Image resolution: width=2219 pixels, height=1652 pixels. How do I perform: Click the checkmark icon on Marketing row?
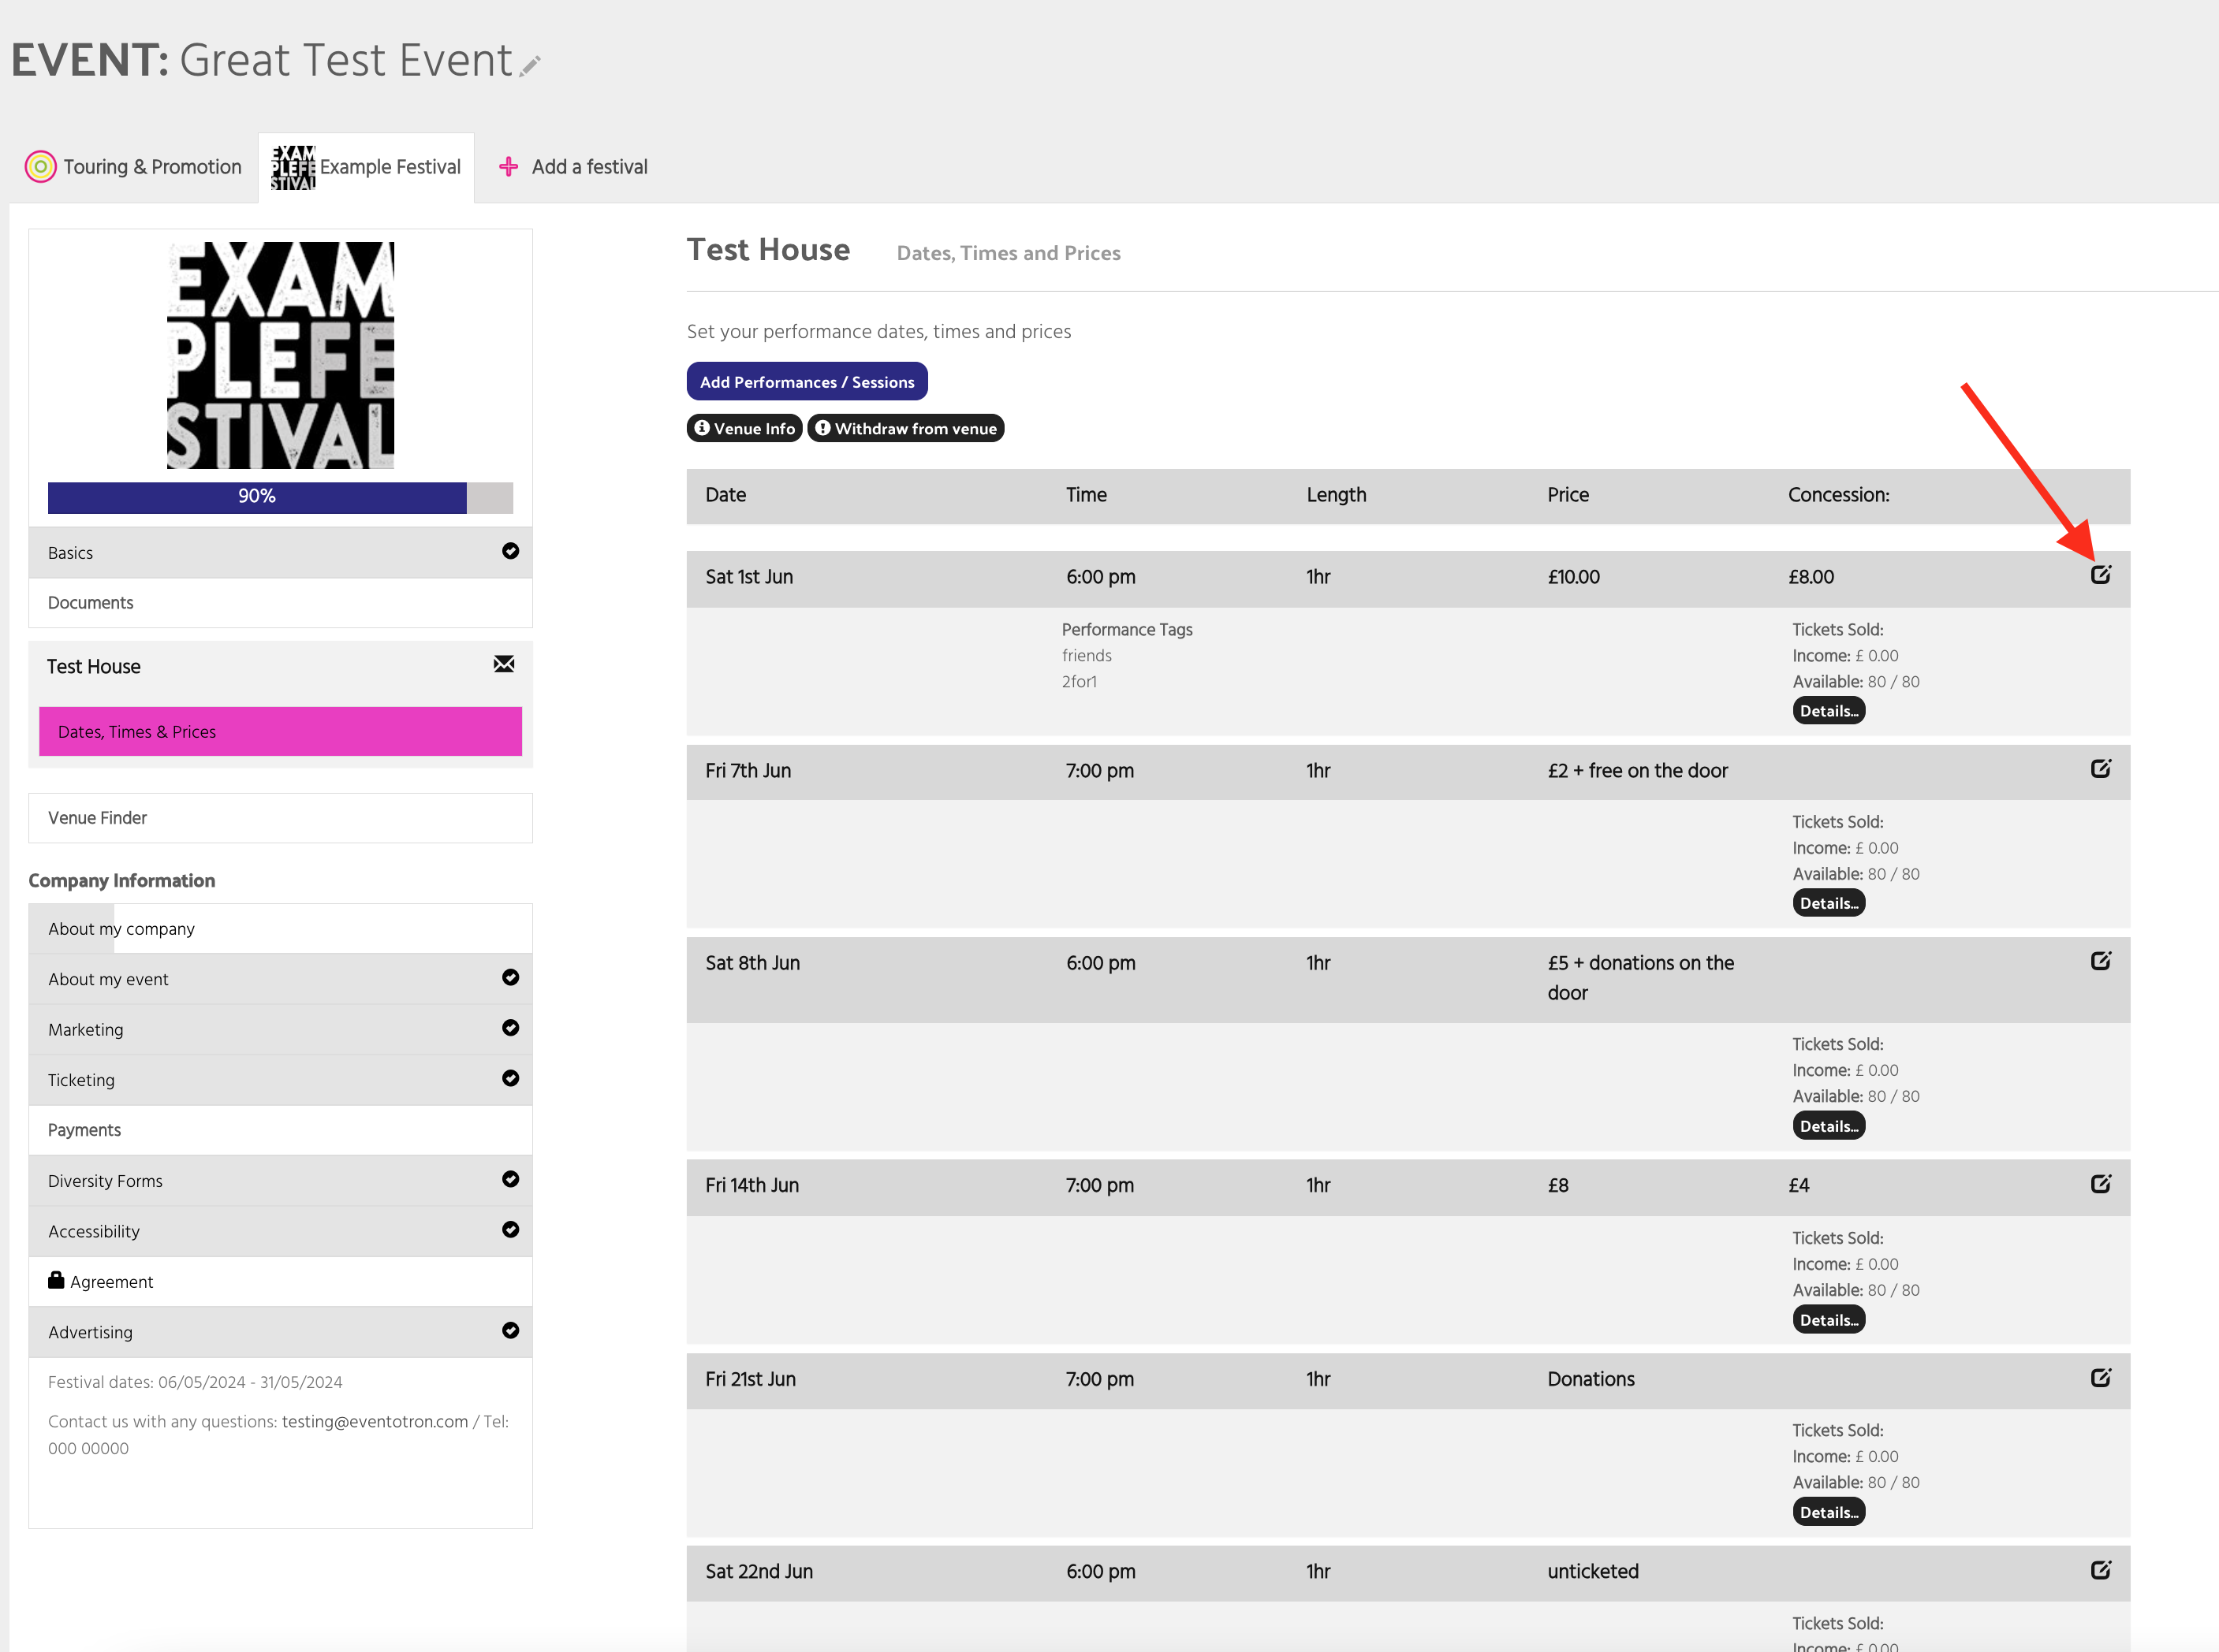510,1028
